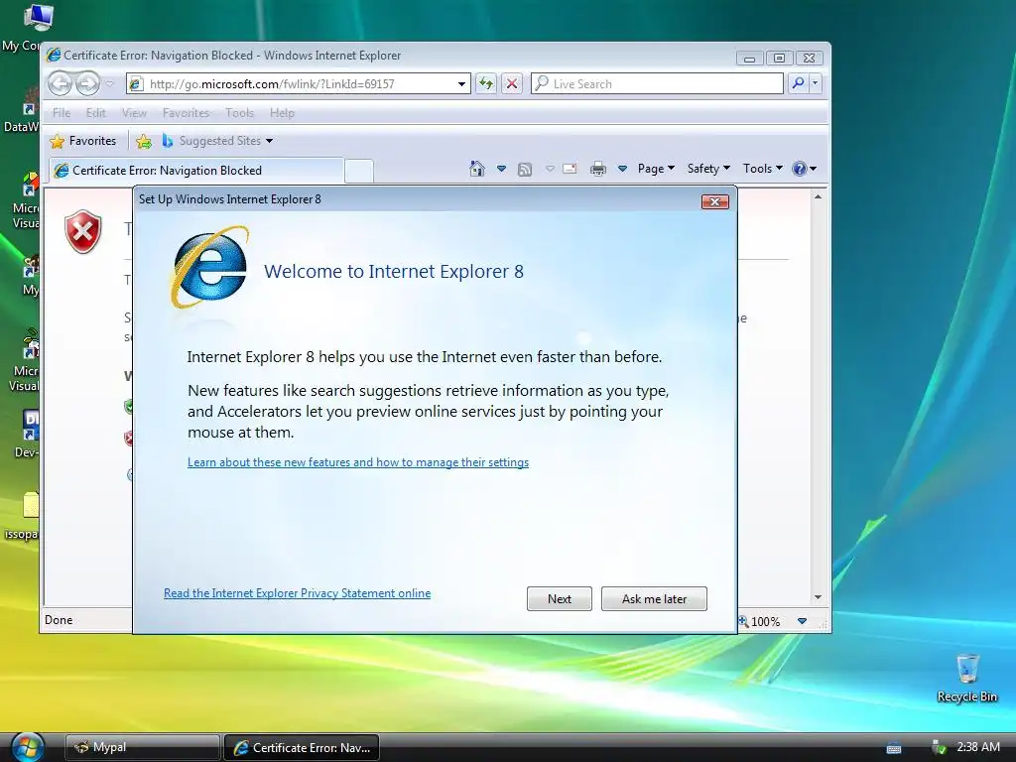Open the recent pages dropdown beside Forward
Screen dimensions: 1016x762
point(110,83)
